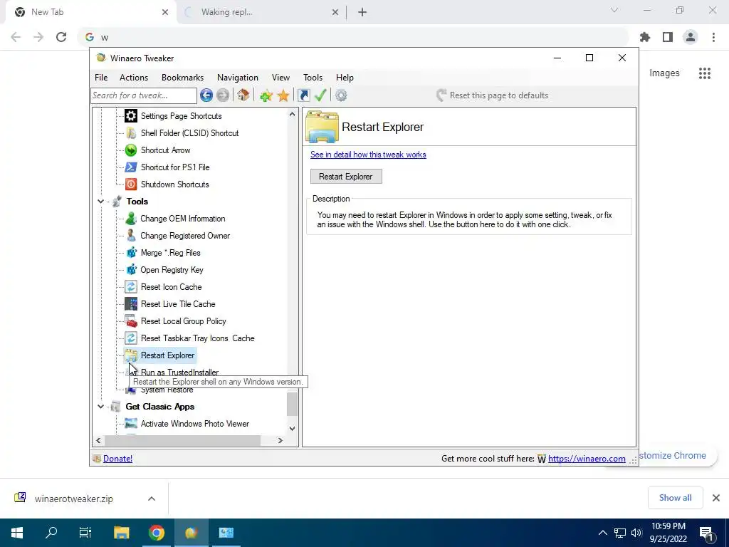This screenshot has width=729, height=547.
Task: Open bookmarks with the yellow star icon
Action: (283, 96)
